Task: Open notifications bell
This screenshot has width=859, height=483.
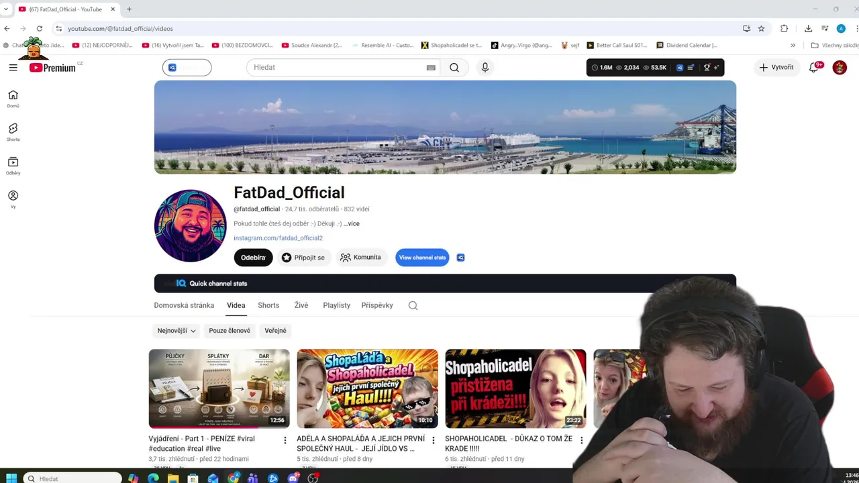Action: tap(815, 67)
